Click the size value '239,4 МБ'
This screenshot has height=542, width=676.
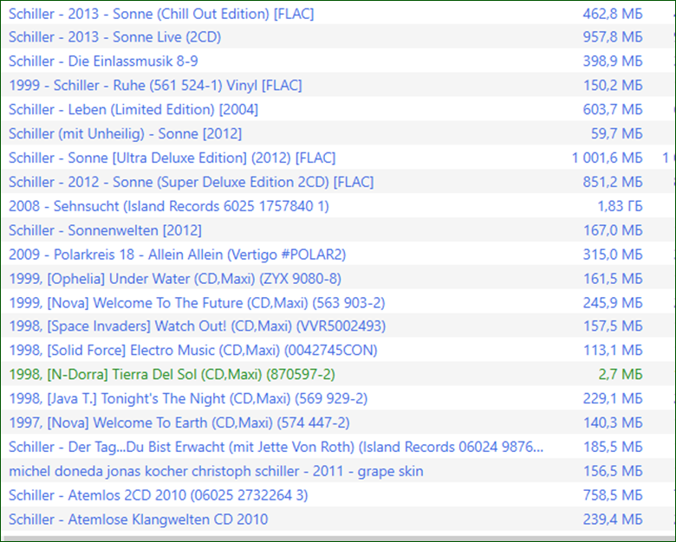point(613,519)
